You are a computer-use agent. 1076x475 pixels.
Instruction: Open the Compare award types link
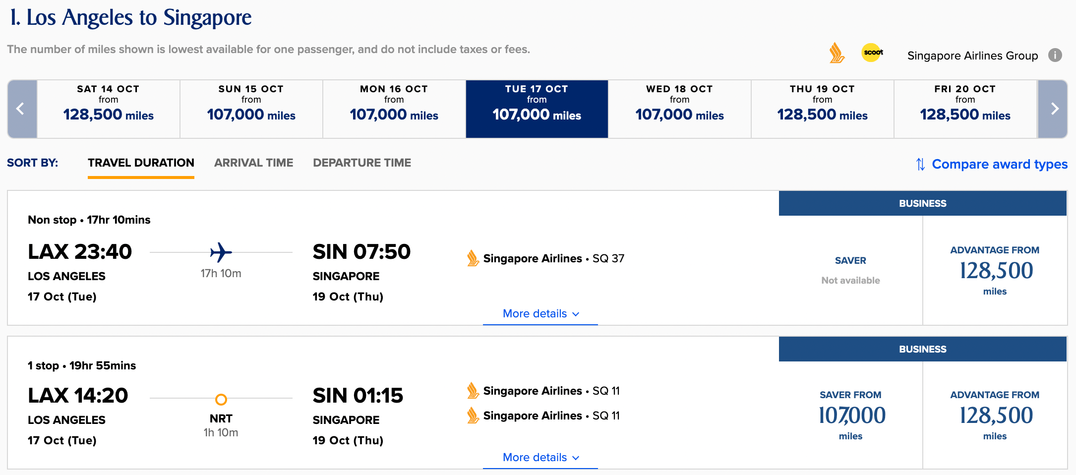click(1000, 164)
